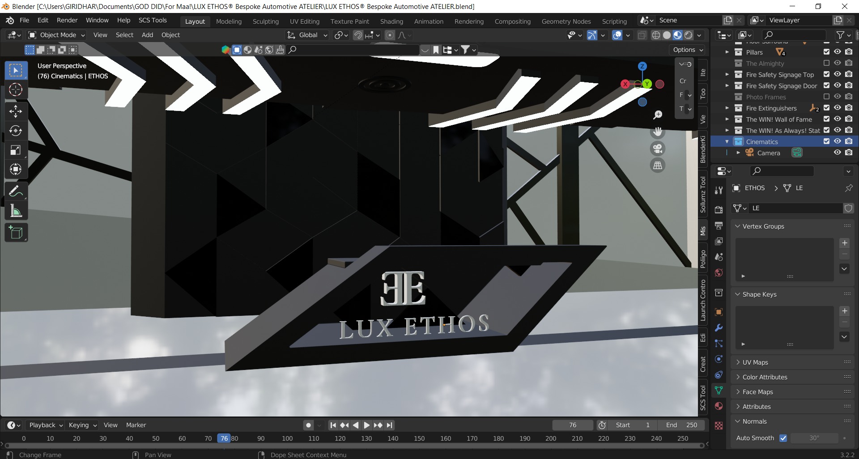Switch perspective/orthographic grid icon

pyautogui.click(x=658, y=166)
